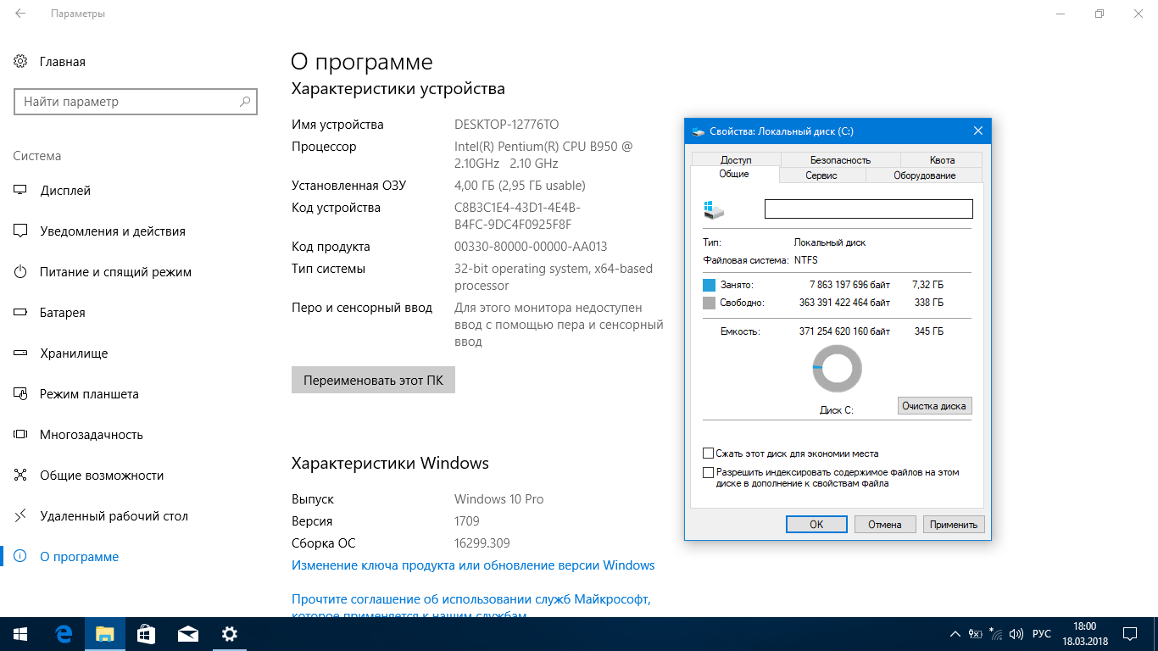Click the Найти параметр search field
This screenshot has width=1158, height=651.
pyautogui.click(x=136, y=102)
